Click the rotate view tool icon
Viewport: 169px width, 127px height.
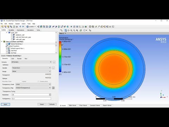pyautogui.click(x=65, y=30)
